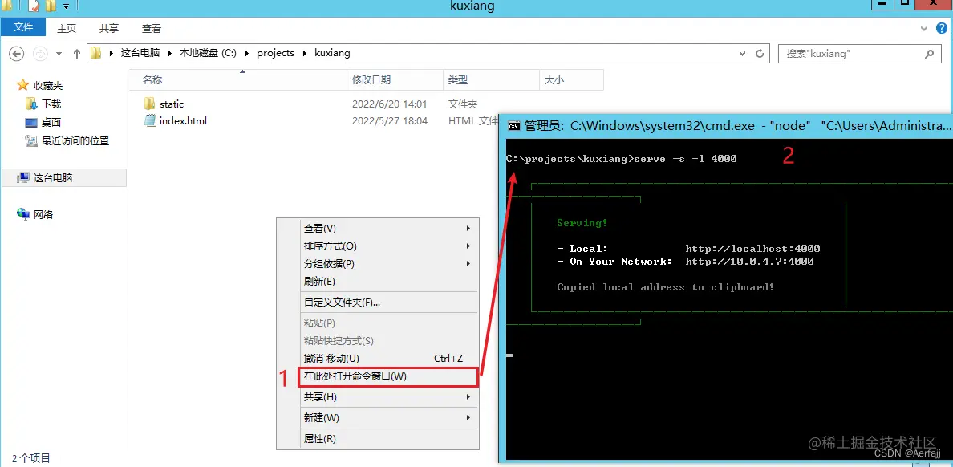Viewport: 953px width, 467px height.
Task: Expand the arrow after projects in the path
Action: tap(305, 54)
